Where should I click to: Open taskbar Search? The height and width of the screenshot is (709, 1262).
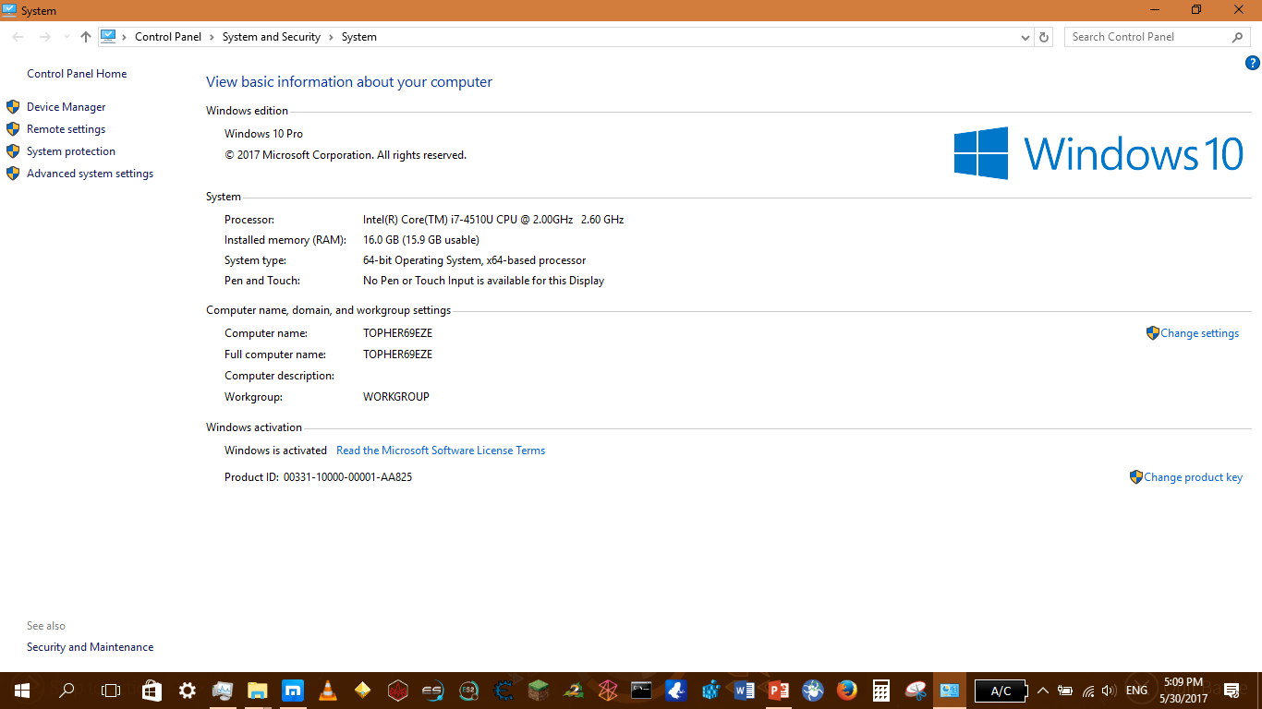(x=67, y=691)
